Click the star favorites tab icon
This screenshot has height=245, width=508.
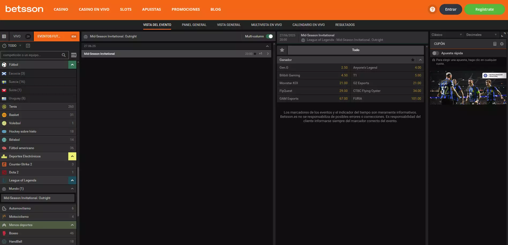[x=282, y=50]
